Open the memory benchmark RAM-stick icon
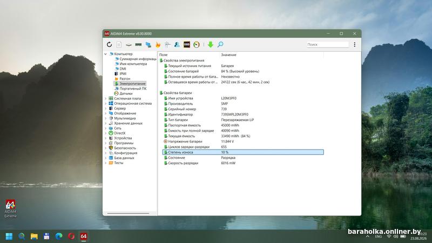Image resolution: width=432 pixels, height=243 pixels. [x=138, y=44]
